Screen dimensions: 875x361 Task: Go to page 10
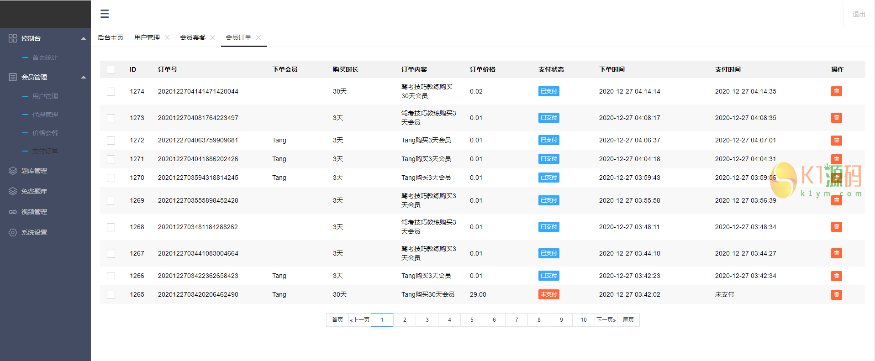[x=584, y=320]
